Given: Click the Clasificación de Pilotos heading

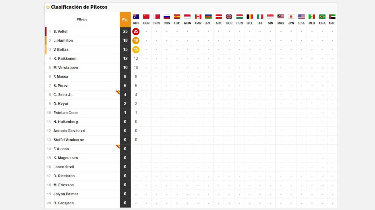Looking at the screenshot, I should (79, 7).
